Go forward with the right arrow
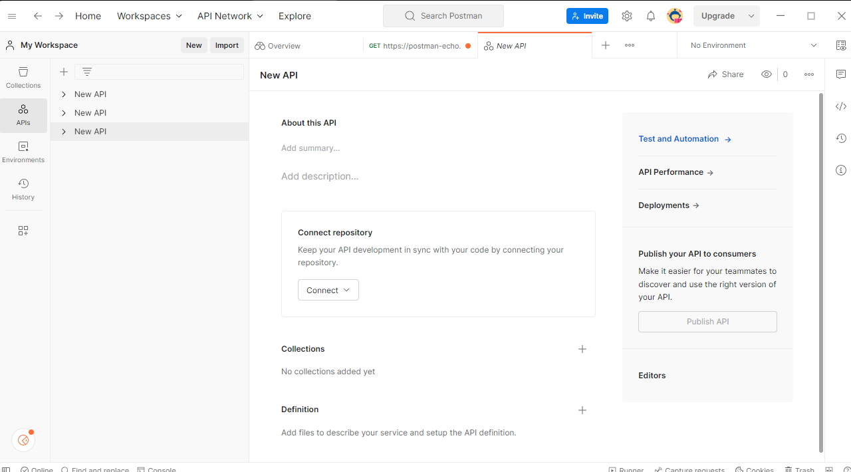The image size is (851, 472). point(59,16)
